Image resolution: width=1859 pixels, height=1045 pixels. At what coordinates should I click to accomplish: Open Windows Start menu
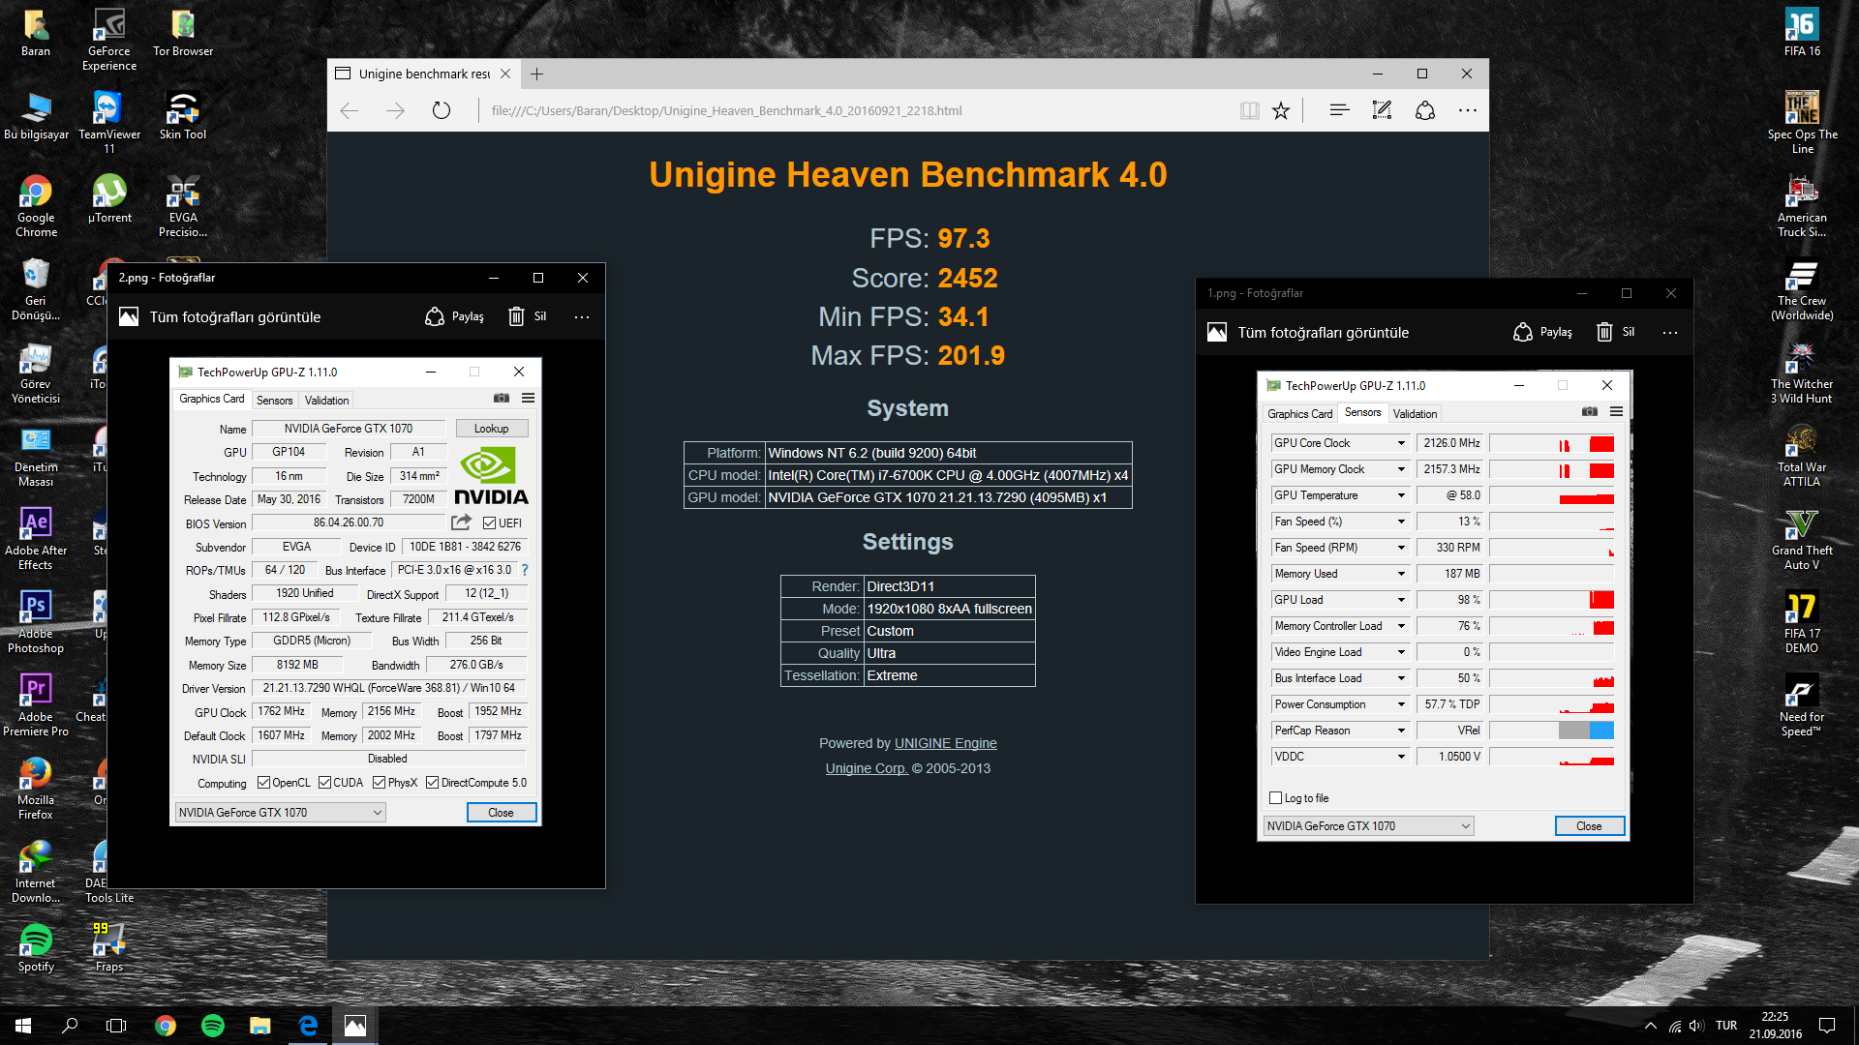pos(23,1025)
